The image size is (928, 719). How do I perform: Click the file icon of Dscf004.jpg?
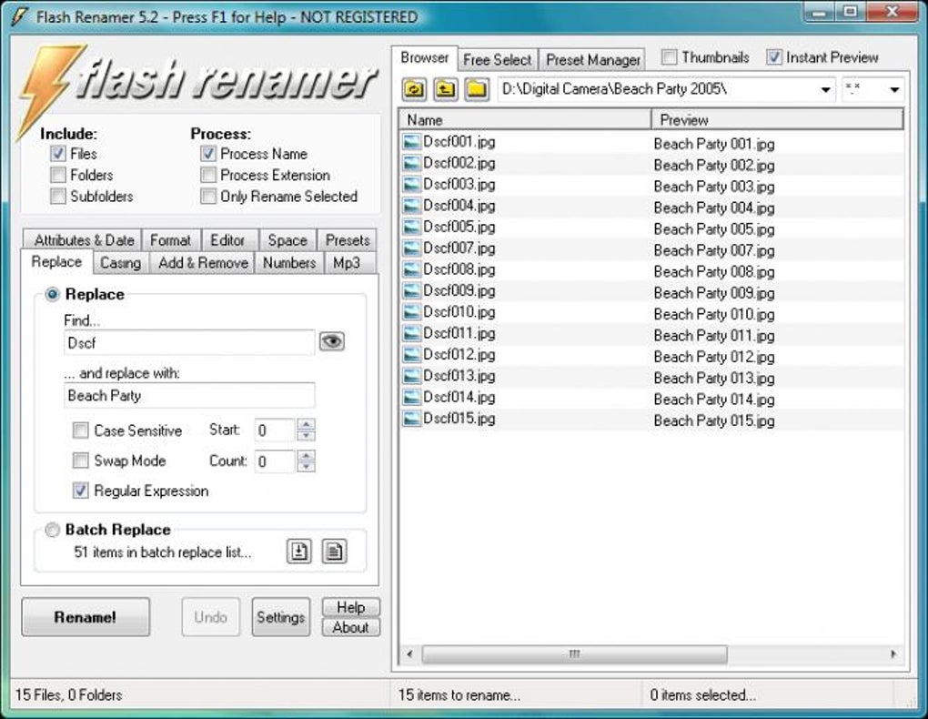[x=410, y=206]
